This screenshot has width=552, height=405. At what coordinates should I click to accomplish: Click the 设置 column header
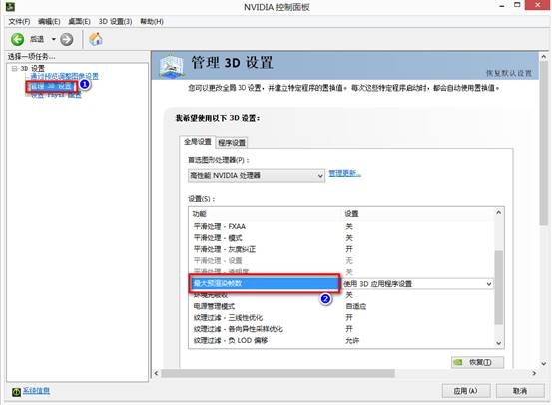351,213
